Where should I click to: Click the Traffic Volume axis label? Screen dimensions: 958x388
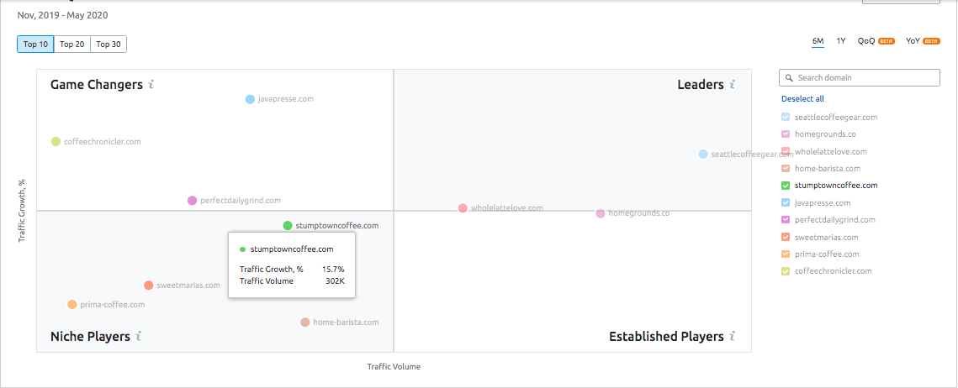coord(394,367)
